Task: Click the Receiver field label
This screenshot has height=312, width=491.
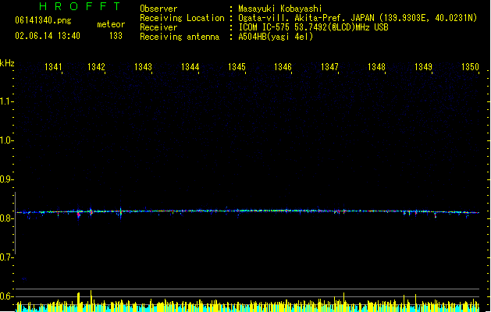Action: (158, 27)
